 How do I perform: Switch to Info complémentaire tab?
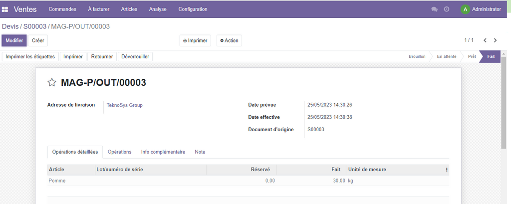coord(163,152)
